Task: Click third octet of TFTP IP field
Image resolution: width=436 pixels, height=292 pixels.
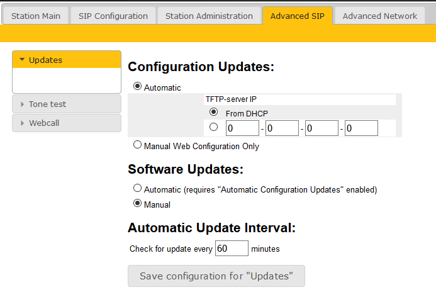Action: [x=321, y=128]
